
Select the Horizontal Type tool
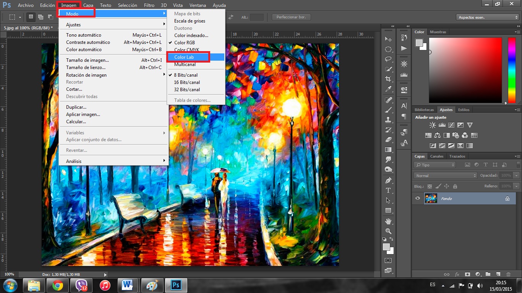click(x=388, y=190)
